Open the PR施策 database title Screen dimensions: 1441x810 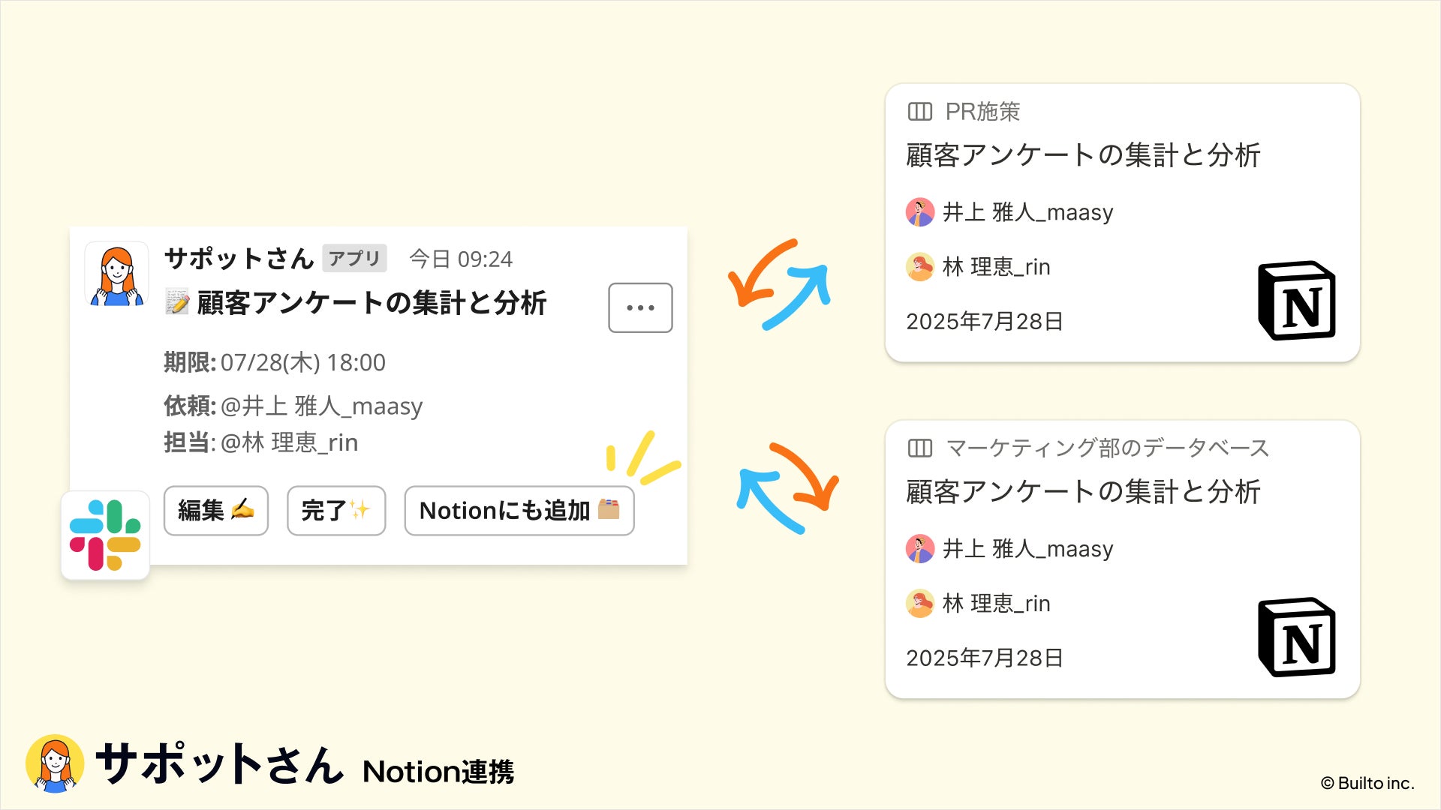[x=982, y=112]
